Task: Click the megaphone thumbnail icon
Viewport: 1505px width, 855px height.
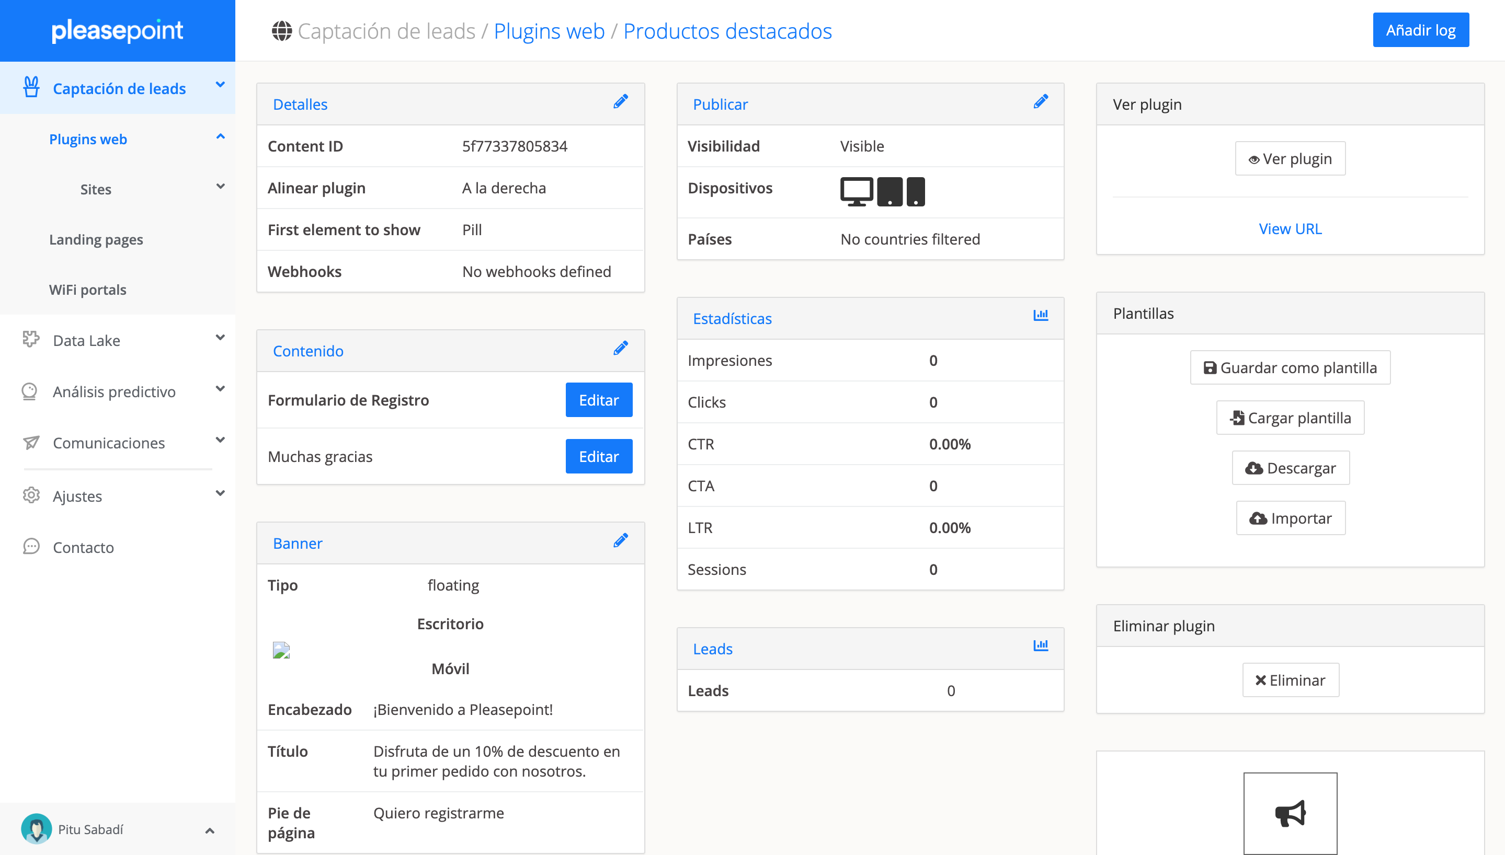Action: (x=1290, y=813)
